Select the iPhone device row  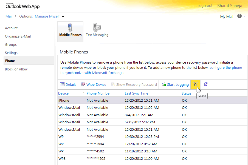153,100
